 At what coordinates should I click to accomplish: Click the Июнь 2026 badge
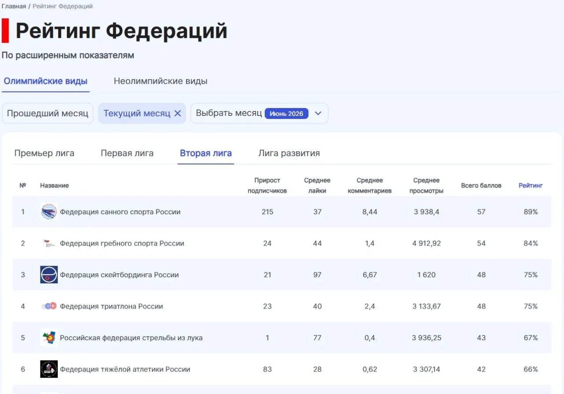[x=286, y=113]
